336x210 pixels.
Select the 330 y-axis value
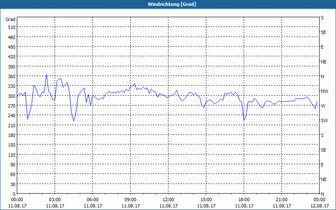click(x=12, y=86)
